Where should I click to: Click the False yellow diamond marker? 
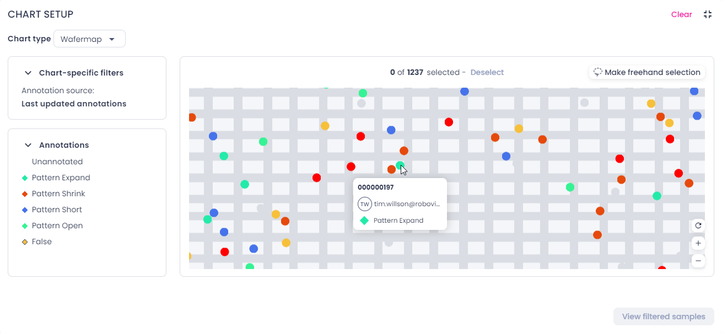tap(24, 242)
